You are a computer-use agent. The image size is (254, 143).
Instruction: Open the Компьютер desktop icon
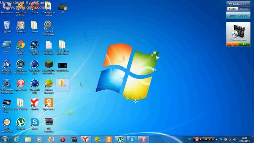[x=7, y=8]
